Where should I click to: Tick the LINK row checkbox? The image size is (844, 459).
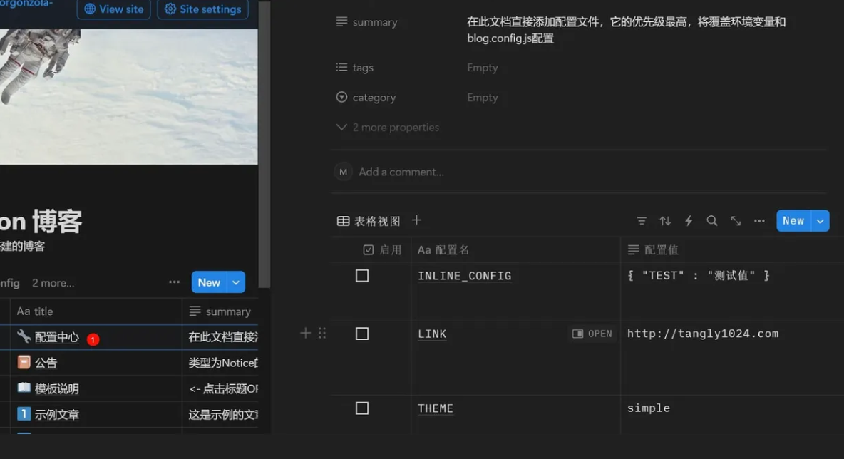362,334
